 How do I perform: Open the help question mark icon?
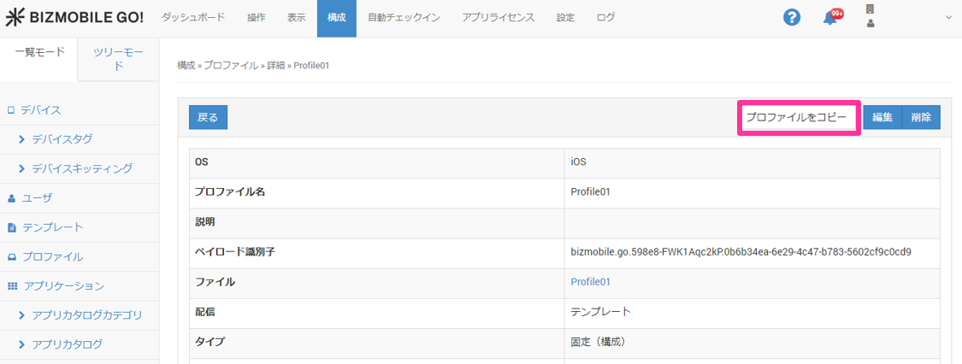click(792, 18)
